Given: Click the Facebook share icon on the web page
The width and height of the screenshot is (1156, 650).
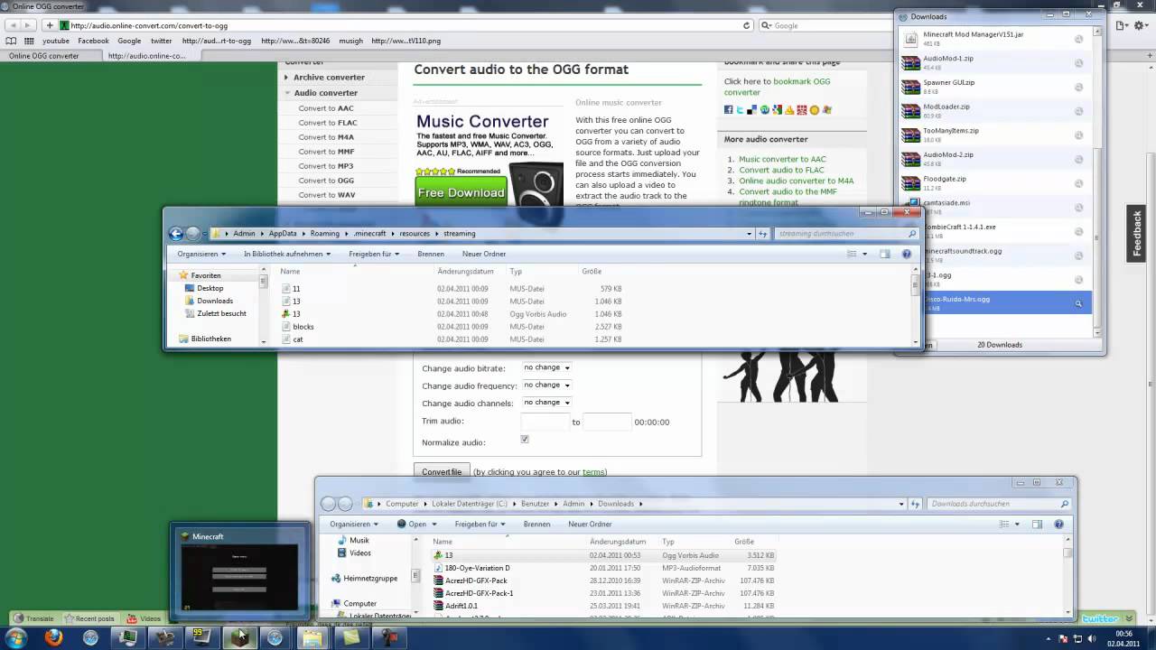Looking at the screenshot, I should [728, 110].
